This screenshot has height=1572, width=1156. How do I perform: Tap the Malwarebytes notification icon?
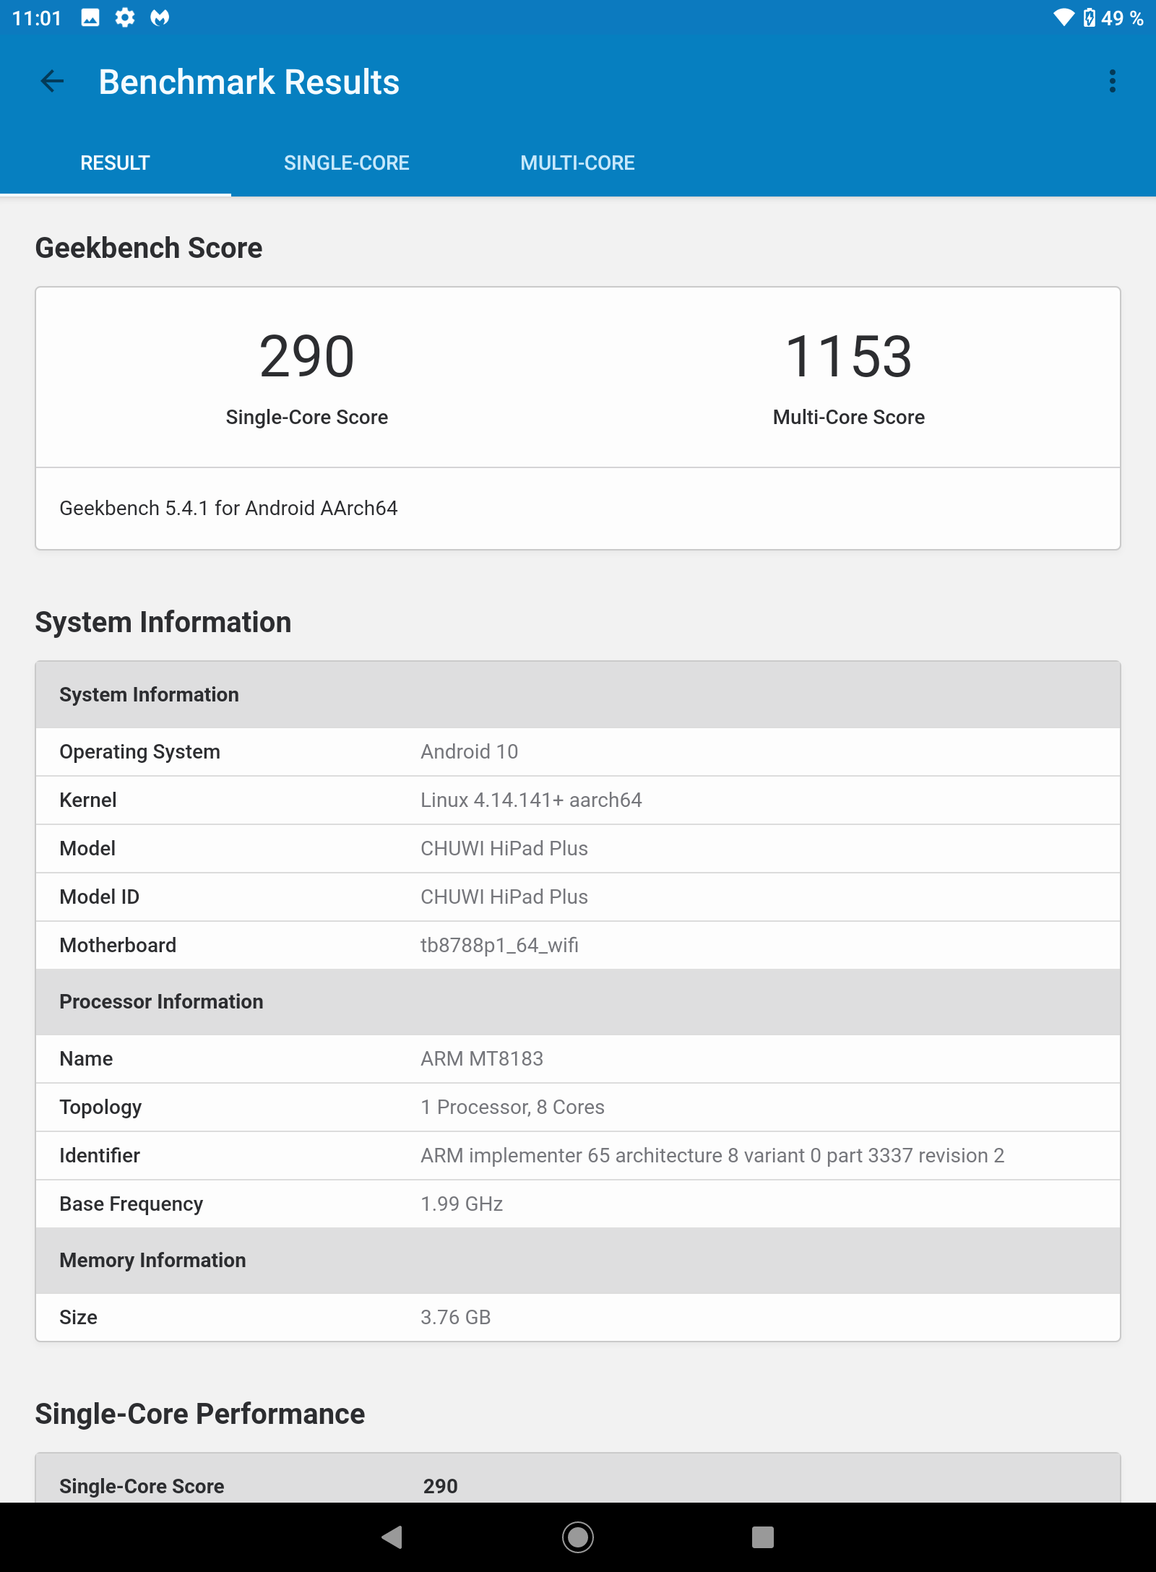tap(160, 17)
